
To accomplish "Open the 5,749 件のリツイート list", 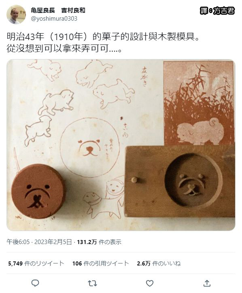I will 36,263.
